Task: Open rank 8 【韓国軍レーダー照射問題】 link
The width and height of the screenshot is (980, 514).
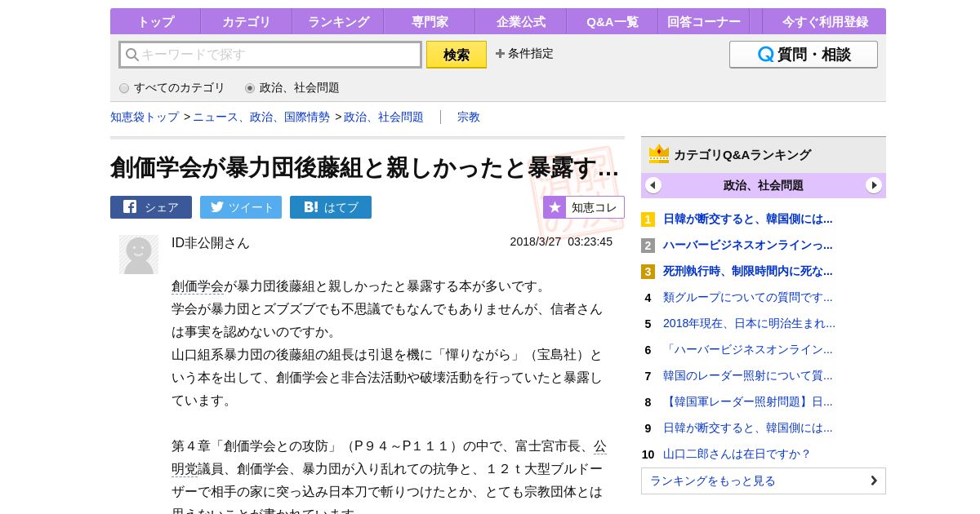Action: 748,401
